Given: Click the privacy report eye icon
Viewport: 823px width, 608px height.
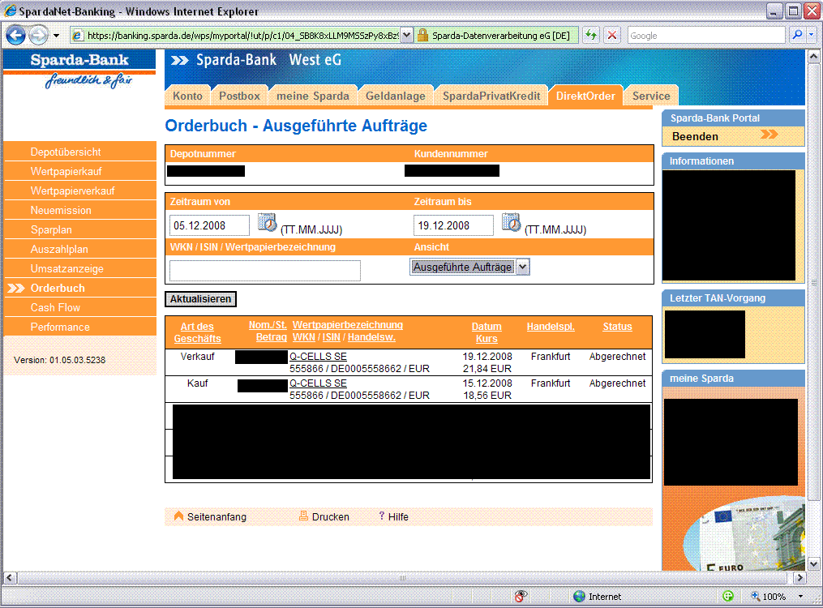Looking at the screenshot, I should pyautogui.click(x=520, y=596).
